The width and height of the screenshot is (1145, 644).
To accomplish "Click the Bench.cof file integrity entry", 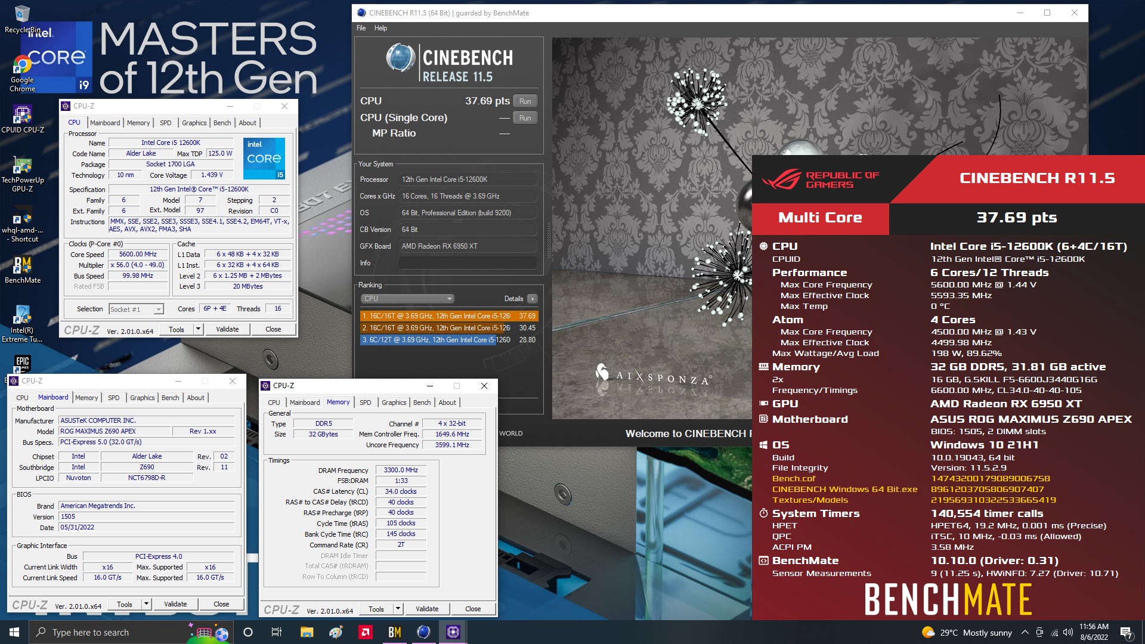I will point(794,479).
